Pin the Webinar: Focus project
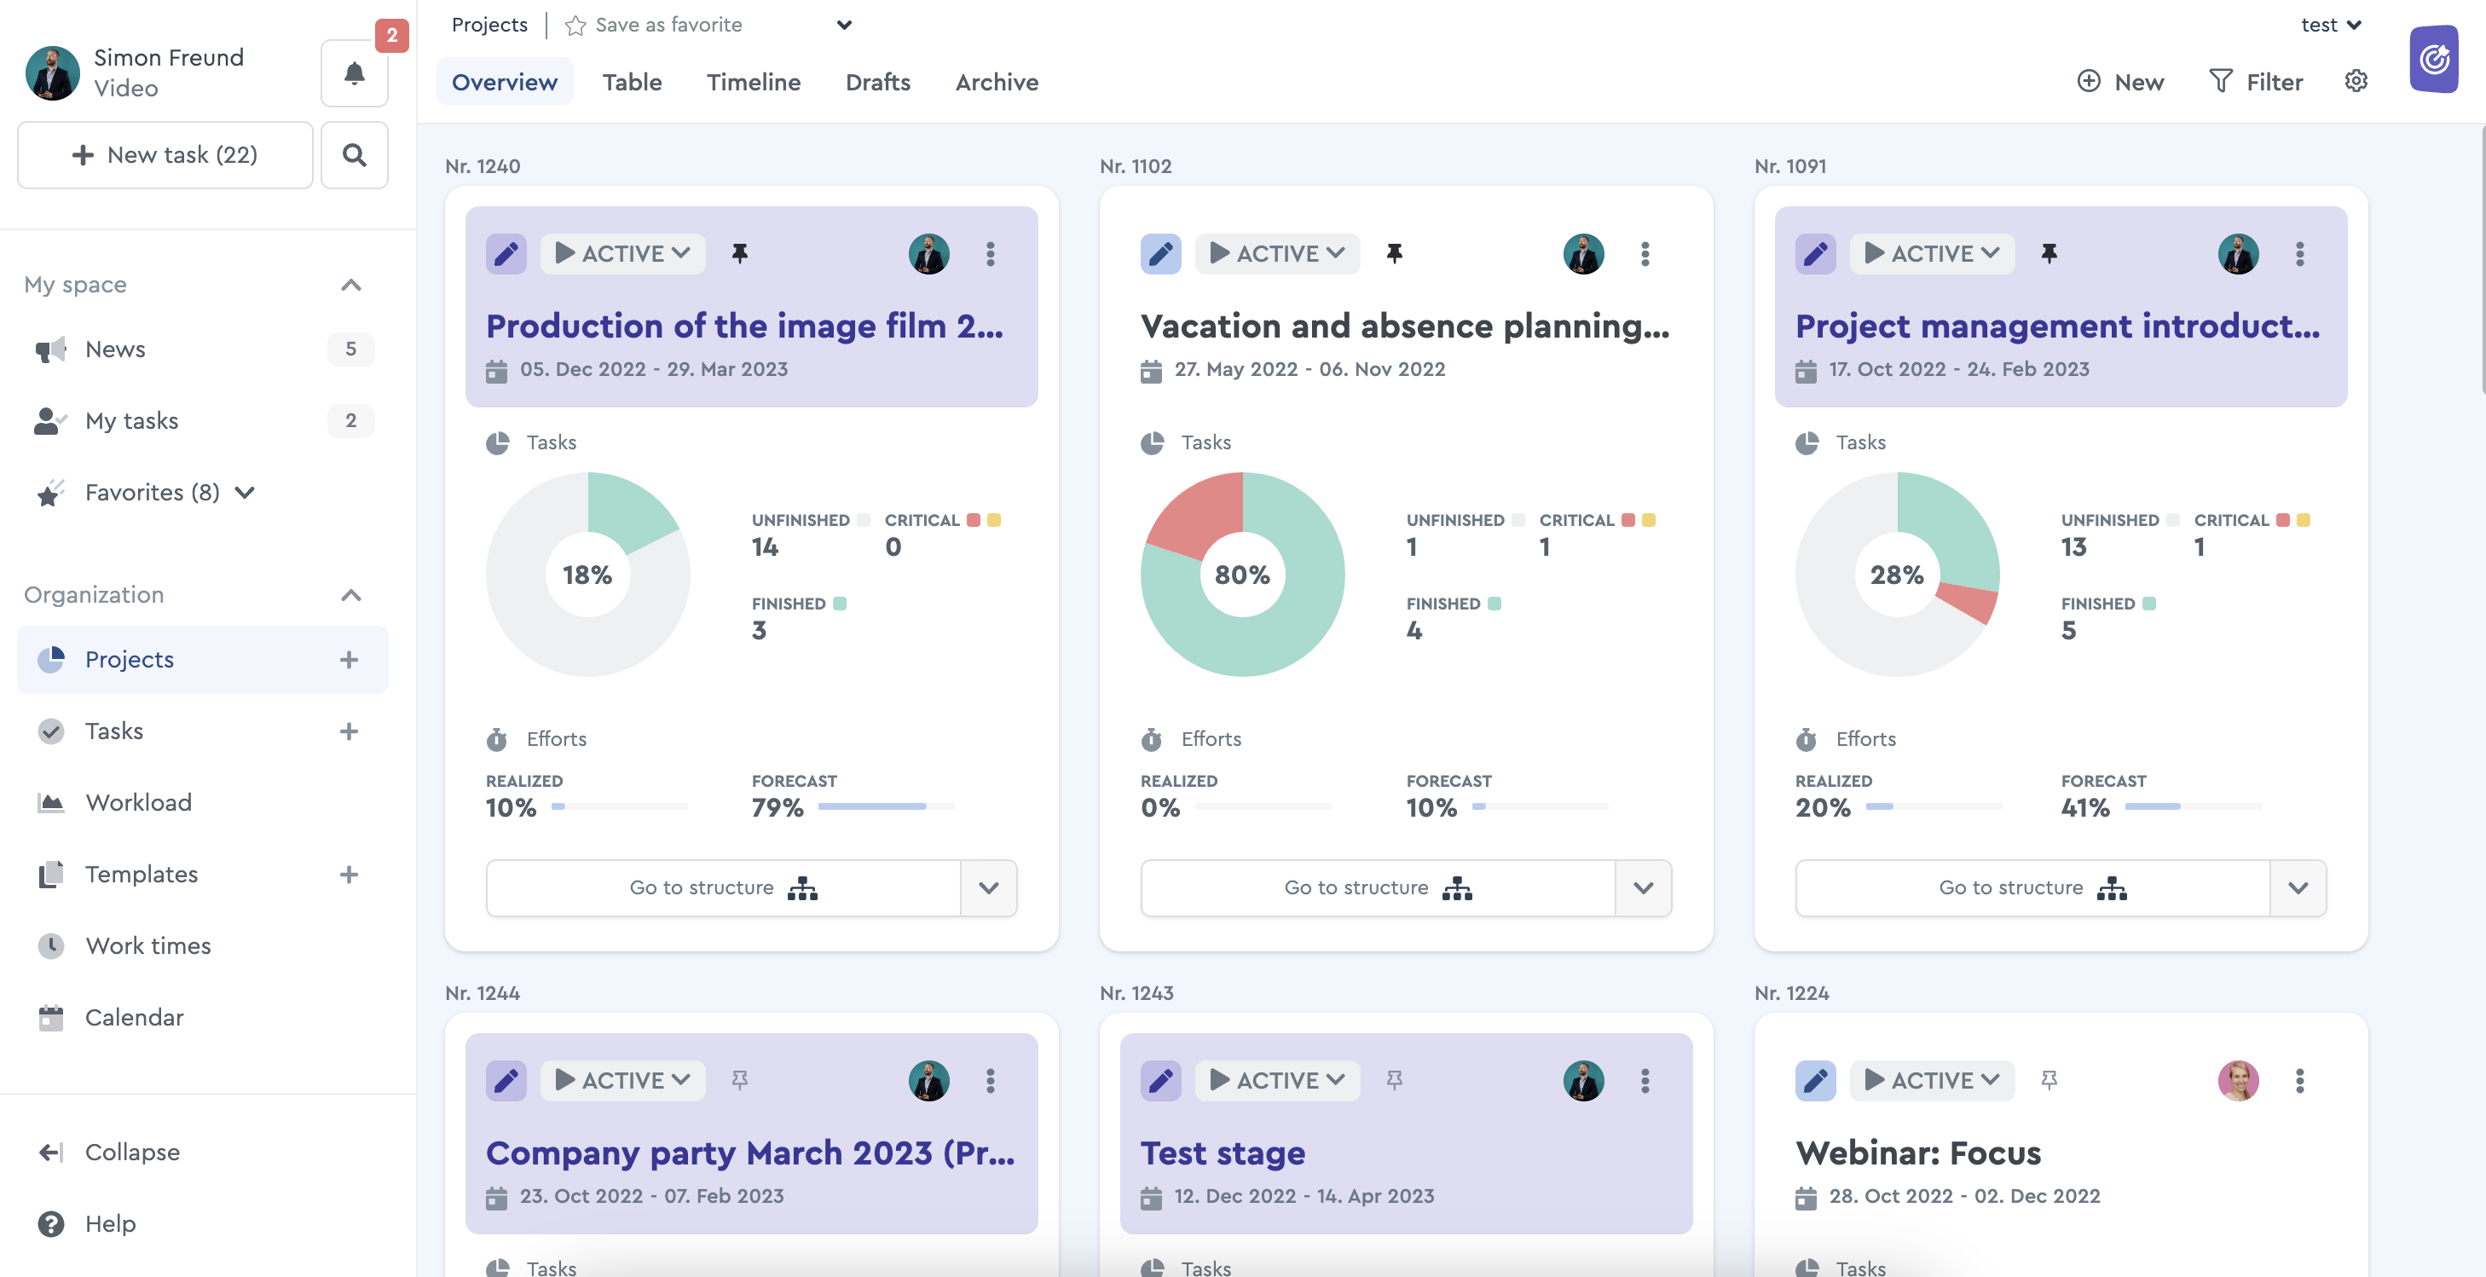Screen dimensions: 2486x1277 2049,1080
